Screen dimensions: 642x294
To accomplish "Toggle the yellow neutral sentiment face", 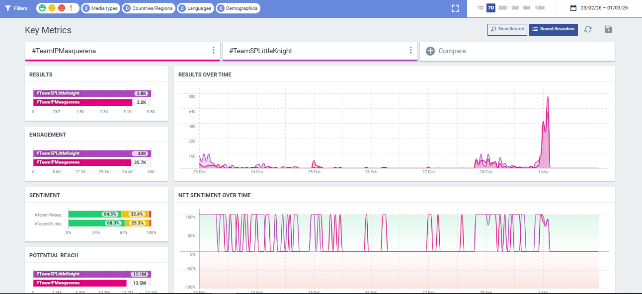I will click(x=52, y=8).
